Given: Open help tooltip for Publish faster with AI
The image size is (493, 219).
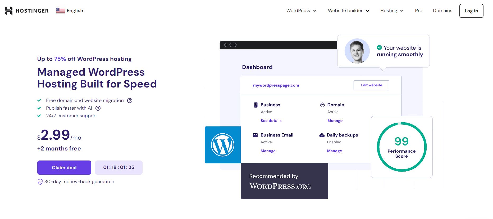Looking at the screenshot, I should pyautogui.click(x=98, y=108).
